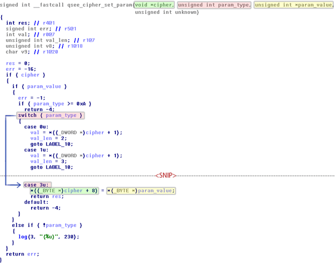Click the log(3, "(%u)", 230) call
Image resolution: width=335 pixels, height=263 pixels.
pyautogui.click(x=48, y=237)
